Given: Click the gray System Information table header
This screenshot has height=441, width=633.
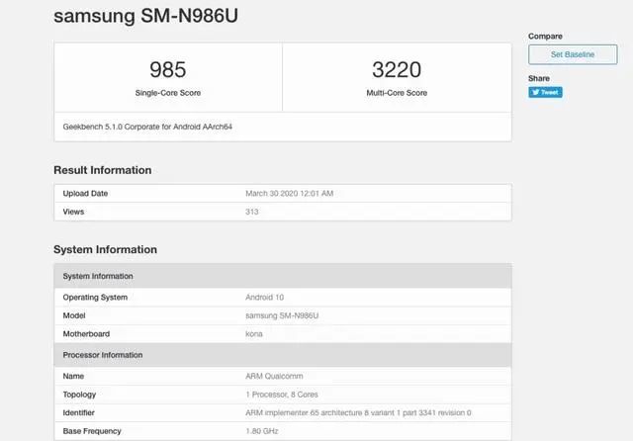Looking at the screenshot, I should pyautogui.click(x=283, y=276).
